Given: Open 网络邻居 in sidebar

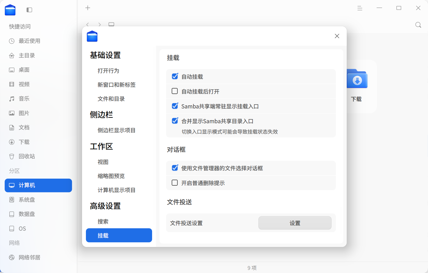Looking at the screenshot, I should point(38,257).
